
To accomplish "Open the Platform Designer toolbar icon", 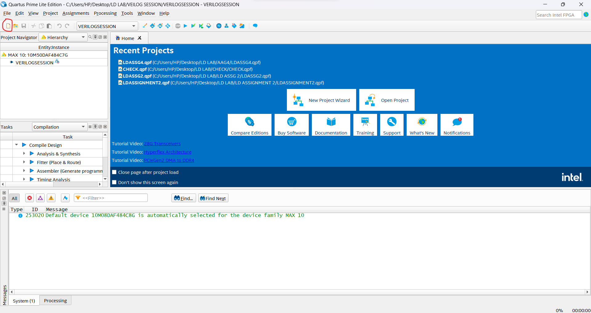I will point(242,26).
